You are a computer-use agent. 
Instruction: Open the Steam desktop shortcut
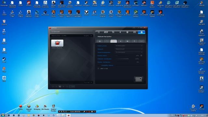(x=4, y=60)
